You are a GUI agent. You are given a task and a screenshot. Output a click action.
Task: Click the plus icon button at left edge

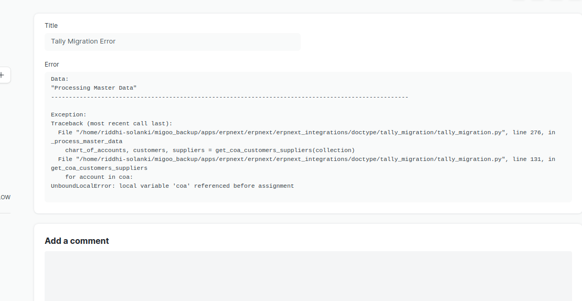click(2, 76)
